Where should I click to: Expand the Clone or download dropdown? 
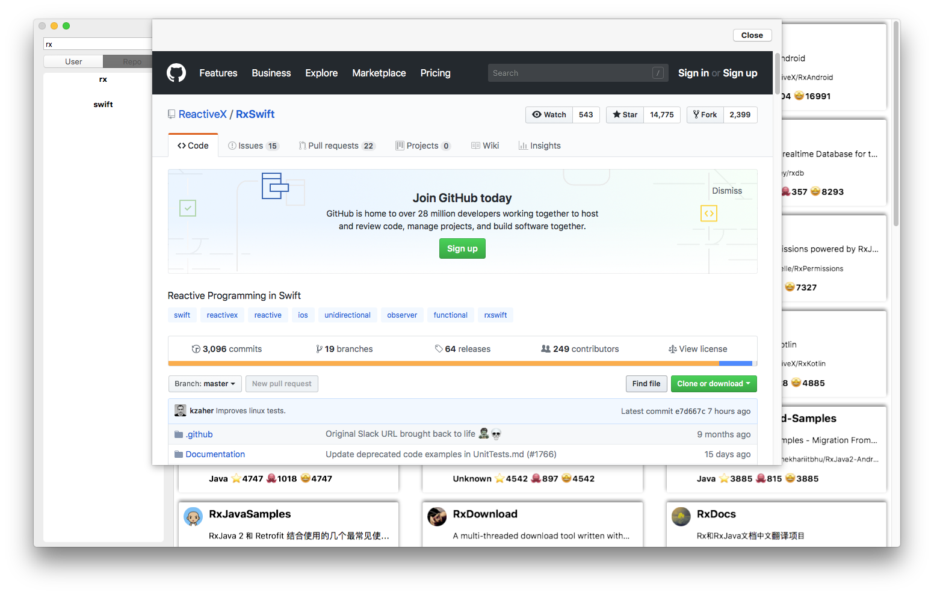click(x=714, y=384)
